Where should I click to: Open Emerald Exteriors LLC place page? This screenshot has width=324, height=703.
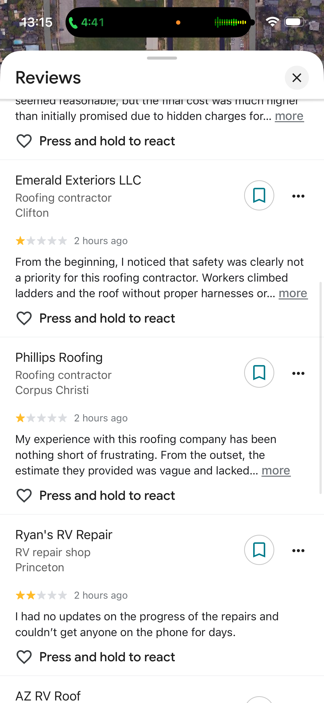tap(78, 180)
